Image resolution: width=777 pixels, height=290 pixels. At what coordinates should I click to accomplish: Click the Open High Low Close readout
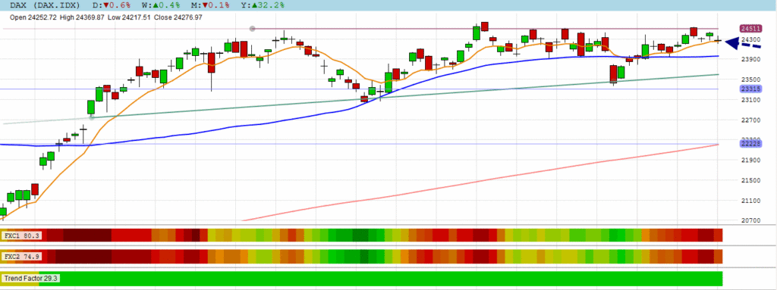coord(106,17)
